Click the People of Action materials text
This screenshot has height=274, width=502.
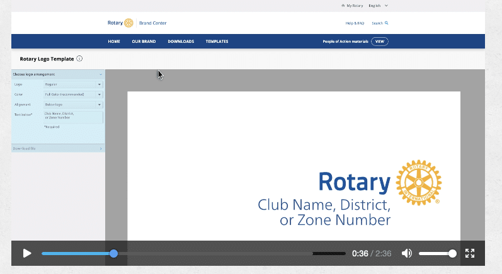click(x=345, y=42)
